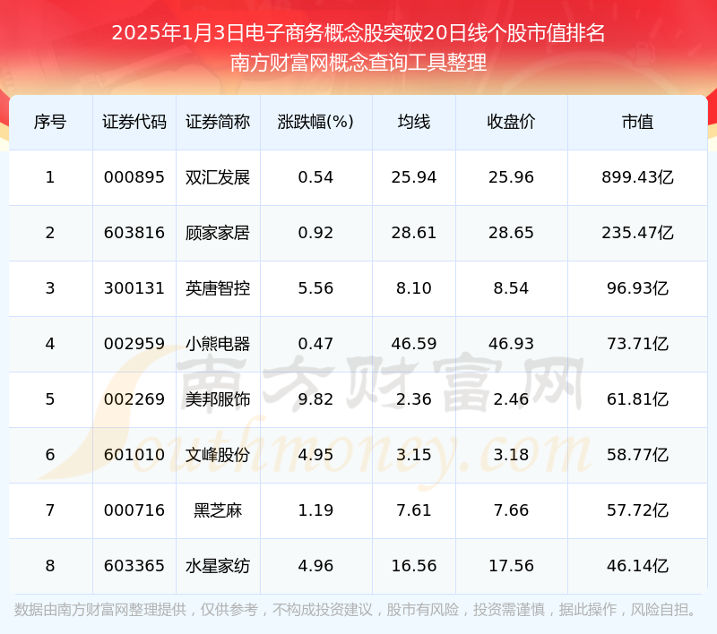This screenshot has width=717, height=634.
Task: Click the 收盘价 column header
Action: click(x=512, y=122)
